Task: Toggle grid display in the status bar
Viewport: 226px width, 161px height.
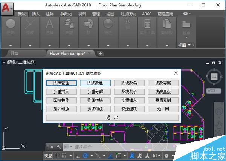Action: (x=56, y=156)
